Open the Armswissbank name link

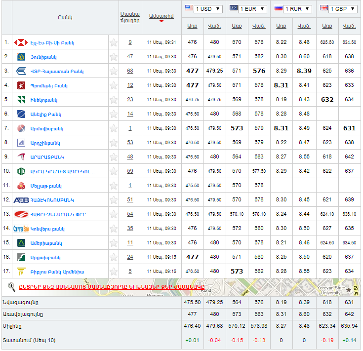[x=47, y=128]
